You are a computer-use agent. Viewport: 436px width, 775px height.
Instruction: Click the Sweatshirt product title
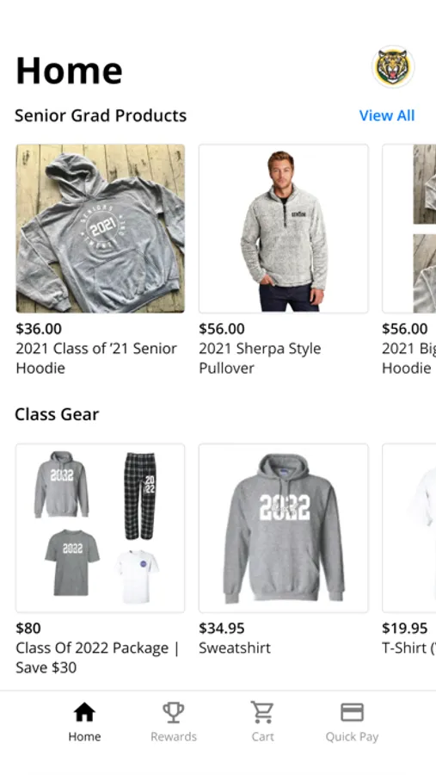(235, 648)
